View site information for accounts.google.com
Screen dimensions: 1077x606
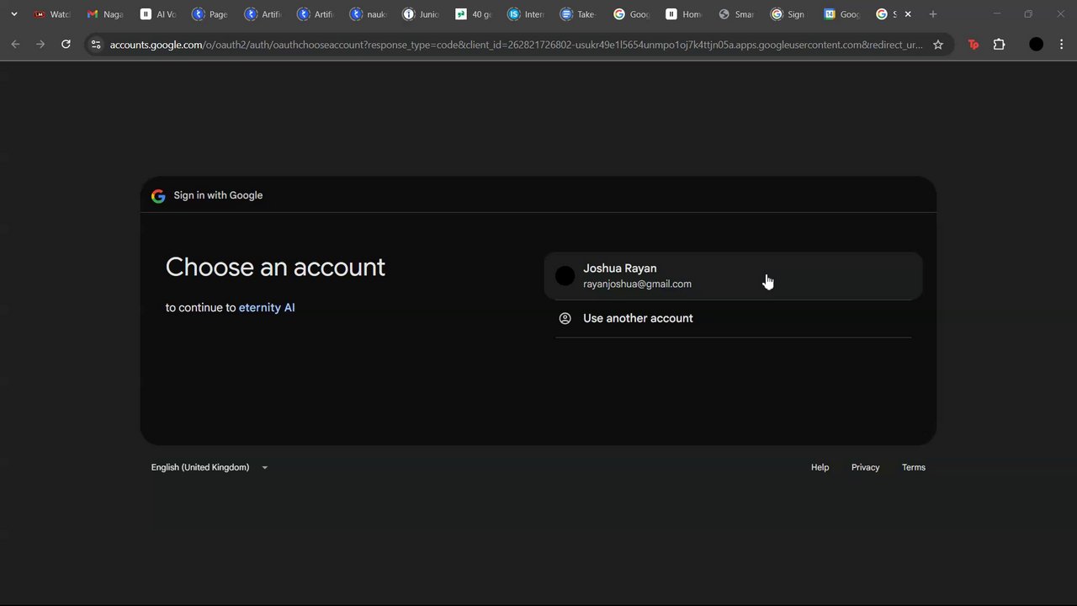tap(96, 45)
